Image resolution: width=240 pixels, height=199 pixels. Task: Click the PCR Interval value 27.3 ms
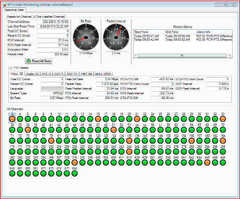(53, 40)
